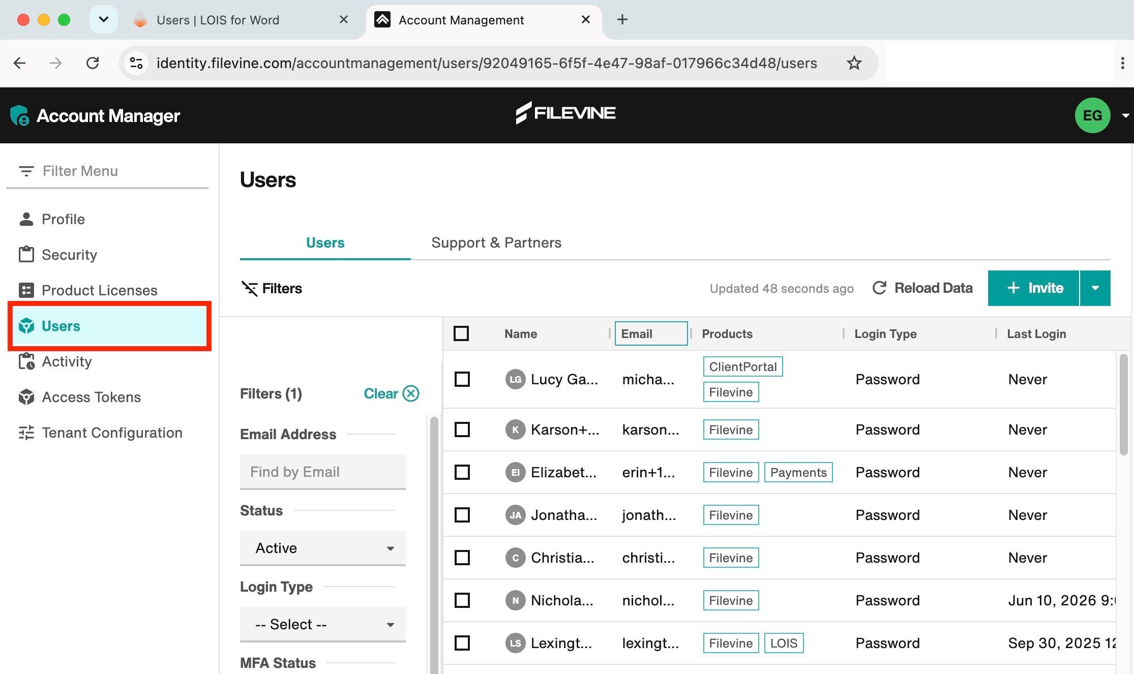The image size is (1134, 674).
Task: Click the Access Tokens icon in sidebar
Action: click(x=26, y=397)
